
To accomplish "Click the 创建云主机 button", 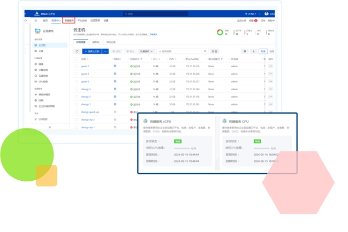I will [92, 52].
